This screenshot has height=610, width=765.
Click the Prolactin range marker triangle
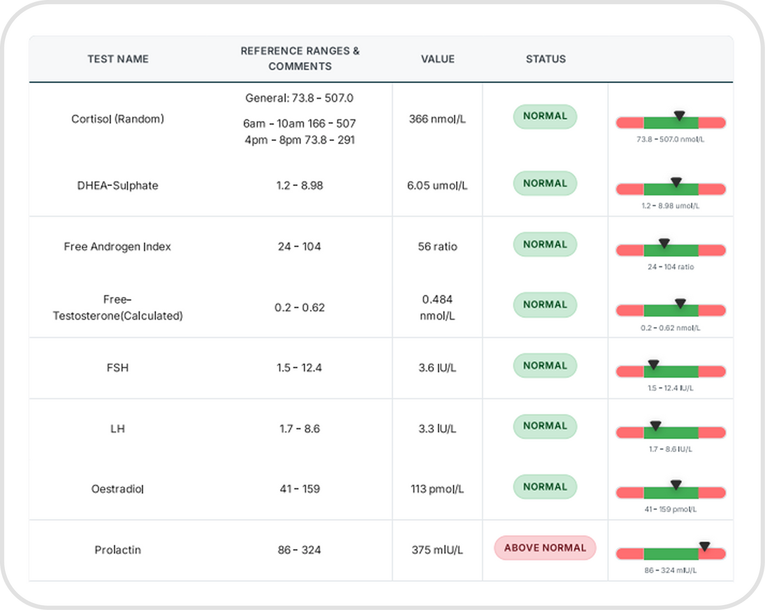click(x=704, y=546)
